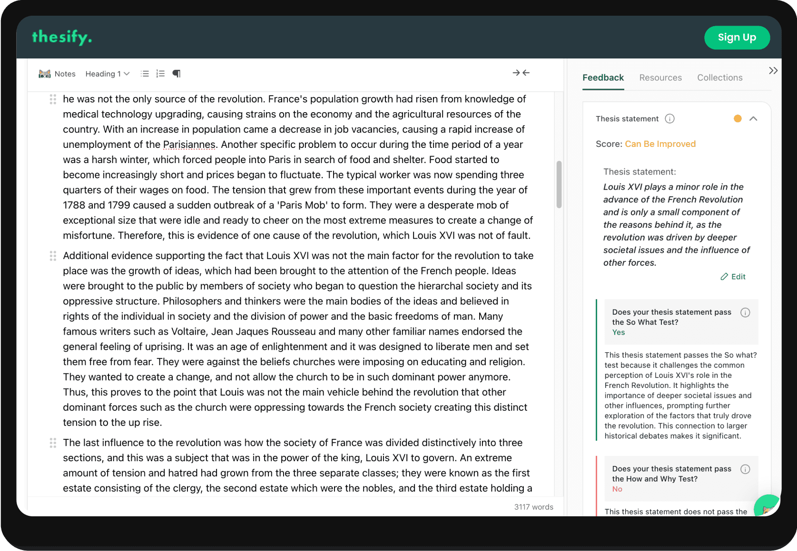
Task: Click the info icon beside Thesis statement
Action: pyautogui.click(x=669, y=119)
